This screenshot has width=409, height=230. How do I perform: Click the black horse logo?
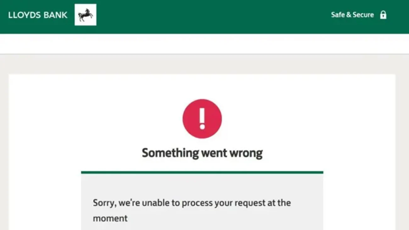coord(85,15)
